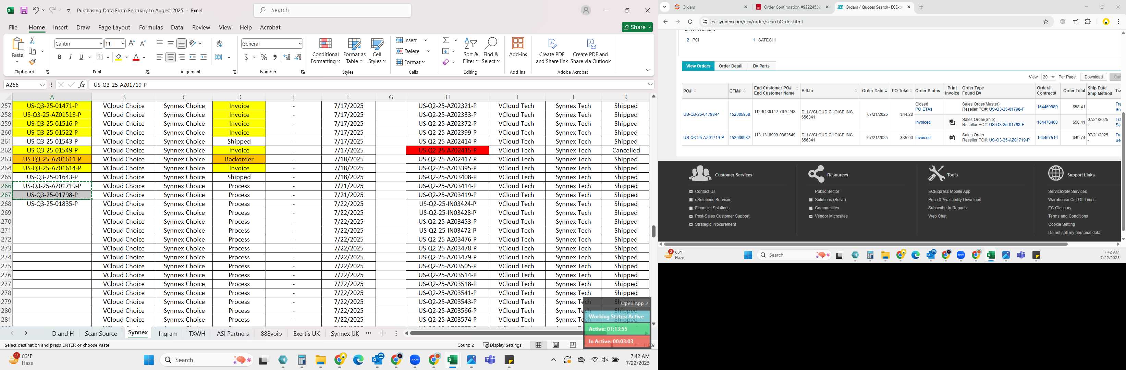Open the Calibri font name dropdown
Screen dimensions: 1126x370
[x=100, y=44]
